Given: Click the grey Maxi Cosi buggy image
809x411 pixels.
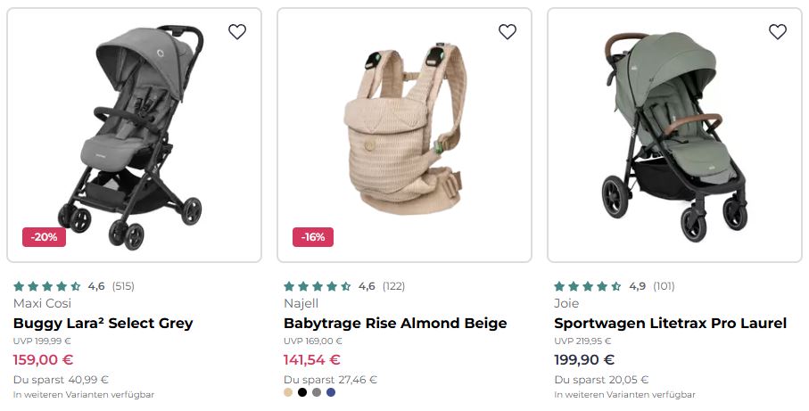Looking at the screenshot, I should coord(134,134).
